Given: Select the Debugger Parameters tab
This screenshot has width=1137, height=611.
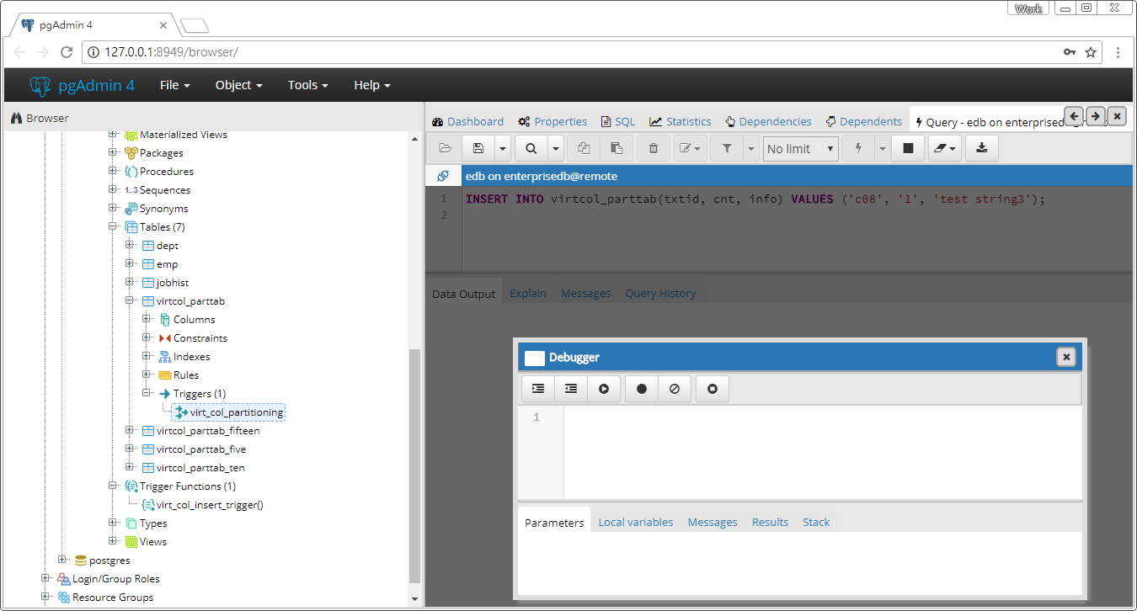Looking at the screenshot, I should click(x=554, y=522).
